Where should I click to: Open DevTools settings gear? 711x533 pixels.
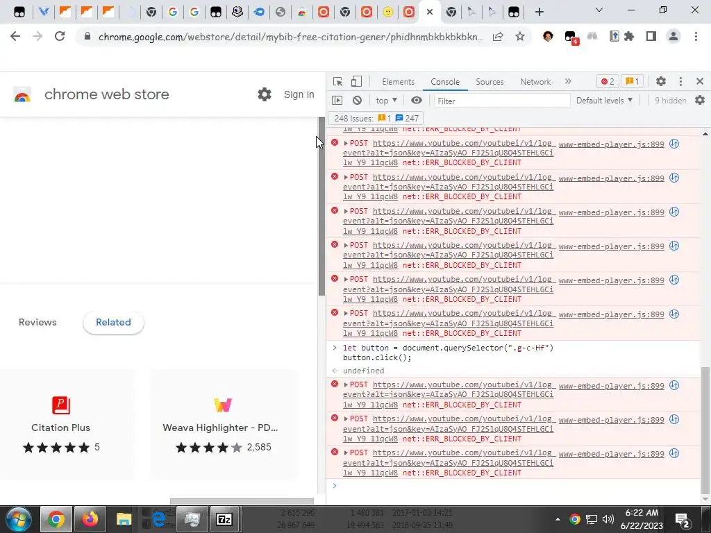click(x=661, y=82)
